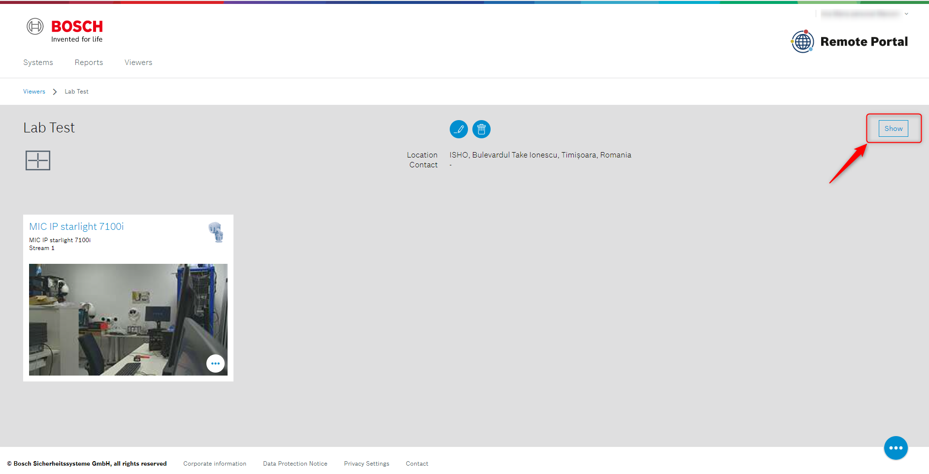929x474 pixels.
Task: Select the grid layout icon
Action: point(38,160)
